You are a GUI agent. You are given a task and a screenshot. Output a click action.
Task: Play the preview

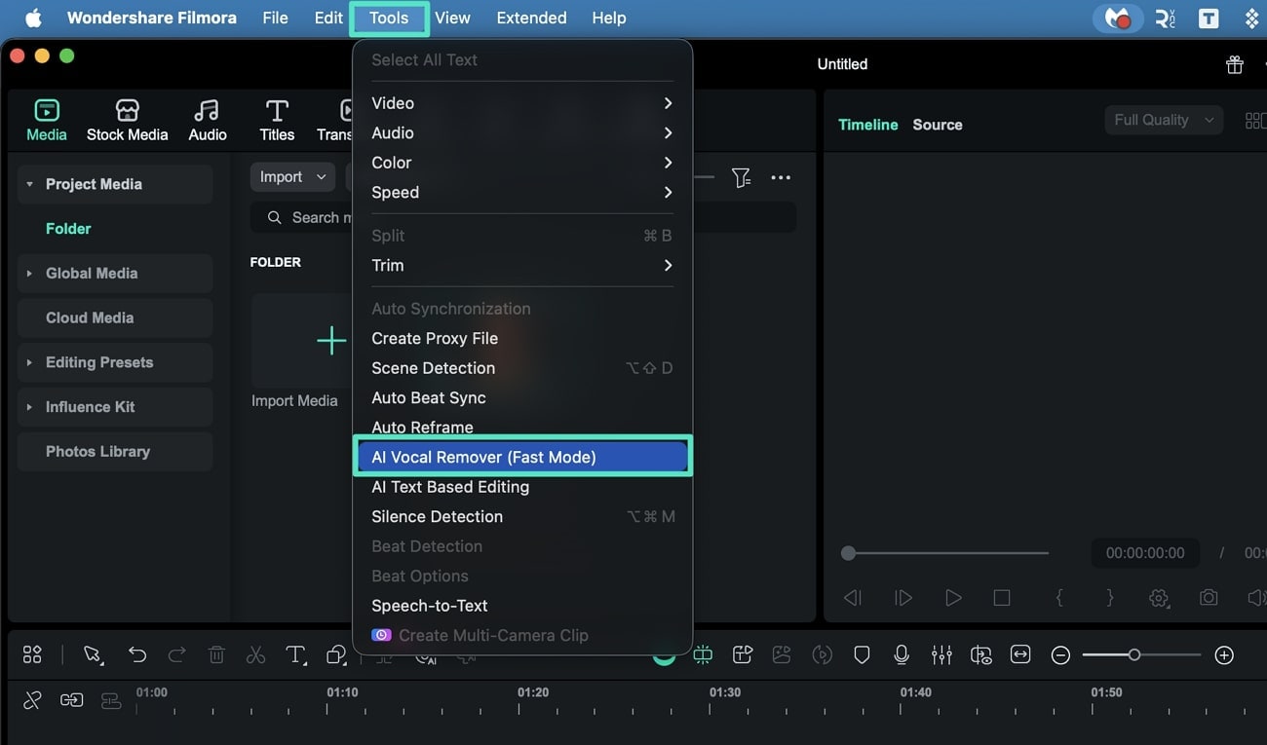click(x=953, y=598)
